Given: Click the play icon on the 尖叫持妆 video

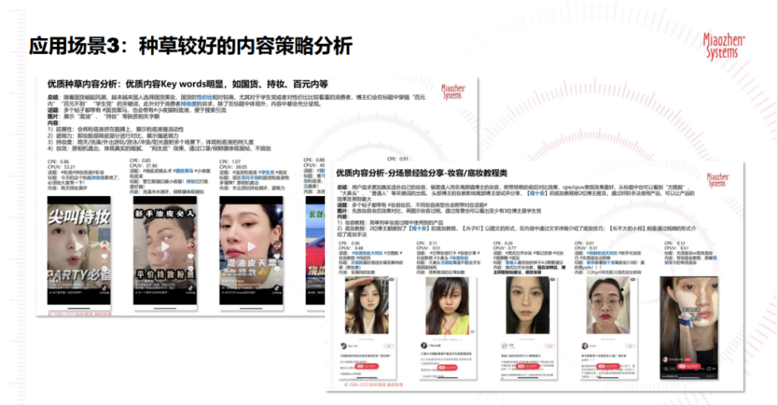Looking at the screenshot, I should pos(79,247).
